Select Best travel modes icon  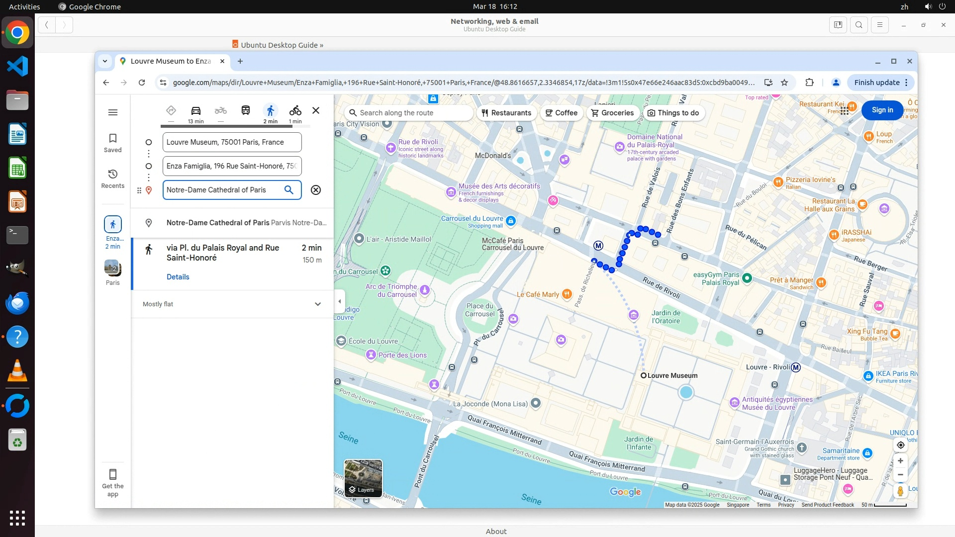tap(171, 110)
